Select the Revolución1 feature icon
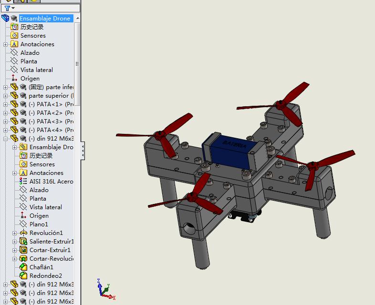 click(23, 233)
